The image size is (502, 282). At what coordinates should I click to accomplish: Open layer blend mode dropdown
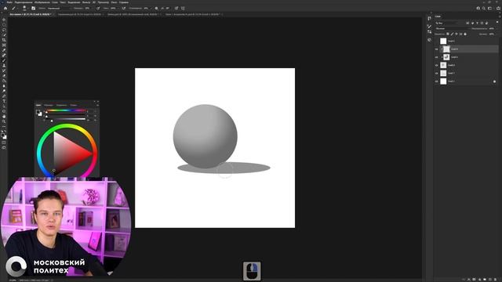[452, 28]
